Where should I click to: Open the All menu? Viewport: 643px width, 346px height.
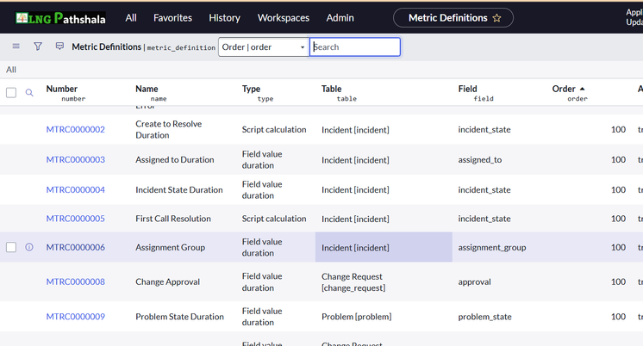(x=131, y=18)
